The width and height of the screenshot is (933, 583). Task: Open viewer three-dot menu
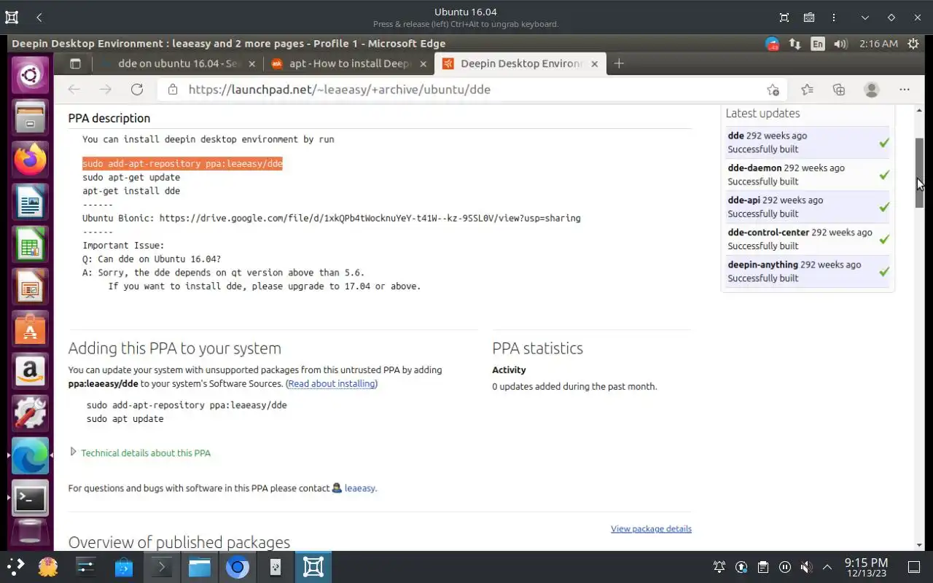pyautogui.click(x=833, y=17)
